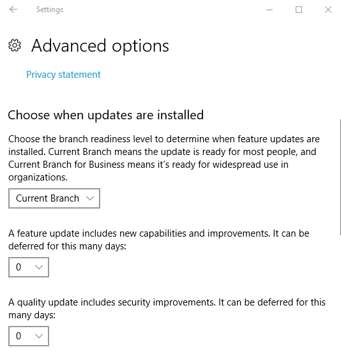Click the Choose when updates are installed heading

point(106,115)
